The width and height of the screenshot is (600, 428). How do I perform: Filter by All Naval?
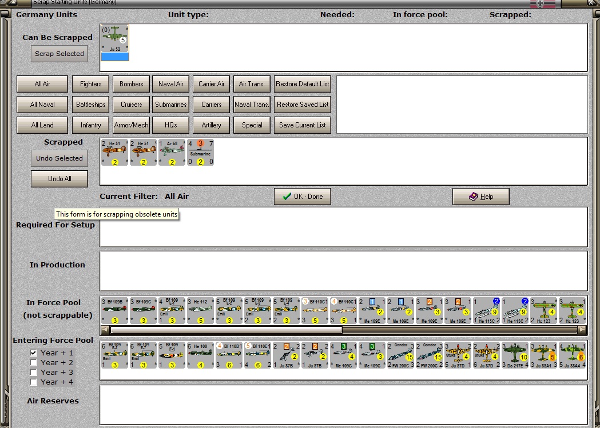click(42, 105)
